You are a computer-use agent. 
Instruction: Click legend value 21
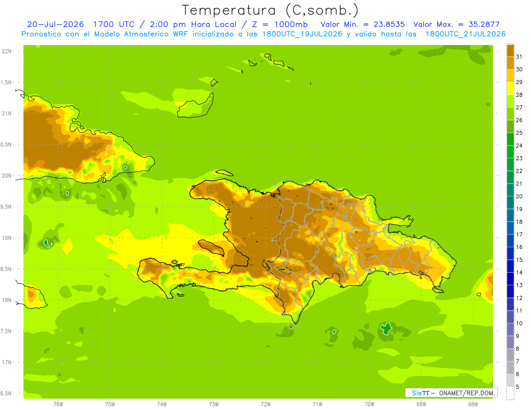click(519, 184)
